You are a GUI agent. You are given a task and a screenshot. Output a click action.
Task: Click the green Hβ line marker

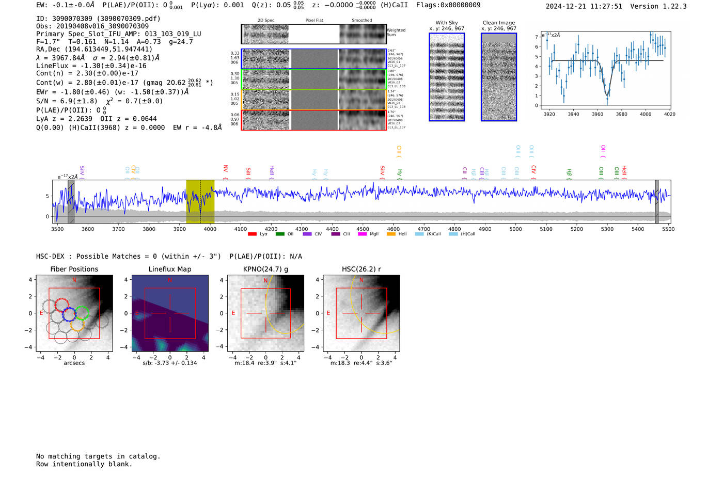[570, 174]
